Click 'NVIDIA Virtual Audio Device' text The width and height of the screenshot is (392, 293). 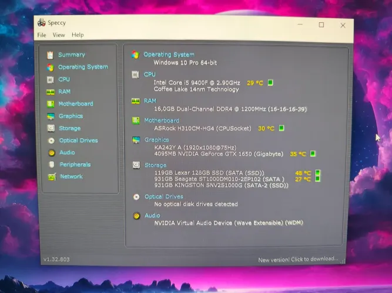[229, 223]
